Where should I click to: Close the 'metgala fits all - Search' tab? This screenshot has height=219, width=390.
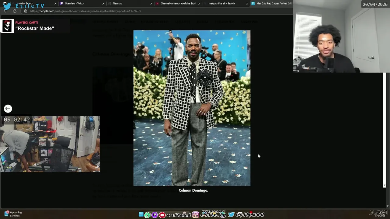point(247,4)
